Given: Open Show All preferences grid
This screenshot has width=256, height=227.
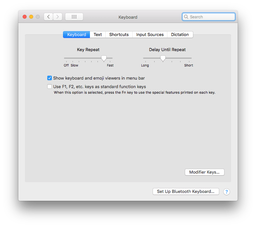Looking at the screenshot, I should tap(74, 17).
